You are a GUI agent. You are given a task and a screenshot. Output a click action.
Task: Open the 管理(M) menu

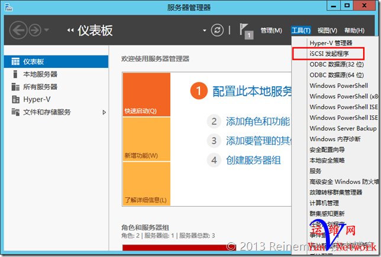pos(271,31)
